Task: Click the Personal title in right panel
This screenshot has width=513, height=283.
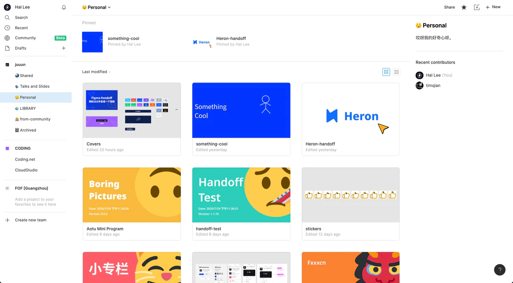Action: click(x=431, y=26)
